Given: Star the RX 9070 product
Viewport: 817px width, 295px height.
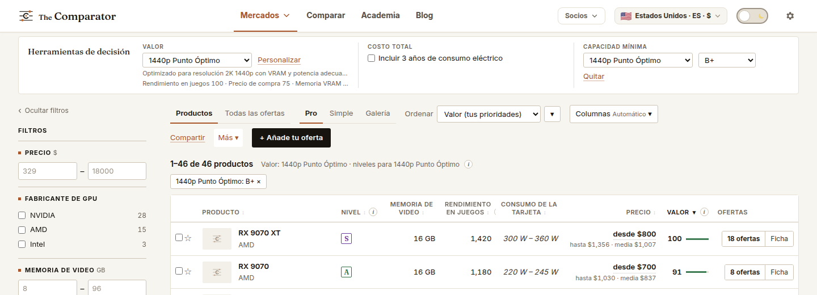Looking at the screenshot, I should click(188, 272).
